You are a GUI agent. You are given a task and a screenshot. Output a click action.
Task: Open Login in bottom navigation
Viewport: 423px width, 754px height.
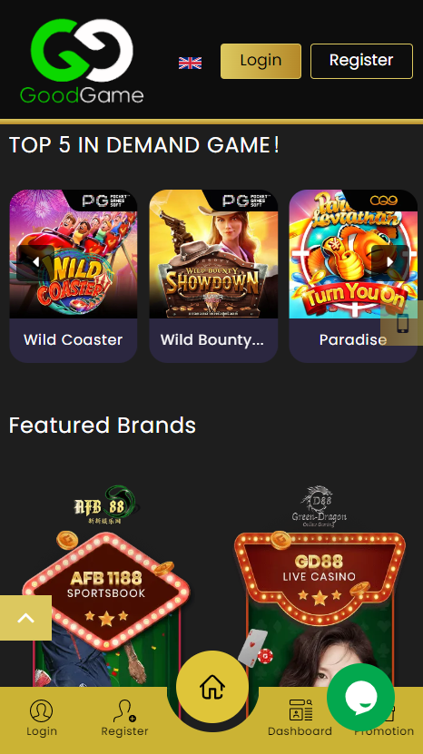coord(42,718)
